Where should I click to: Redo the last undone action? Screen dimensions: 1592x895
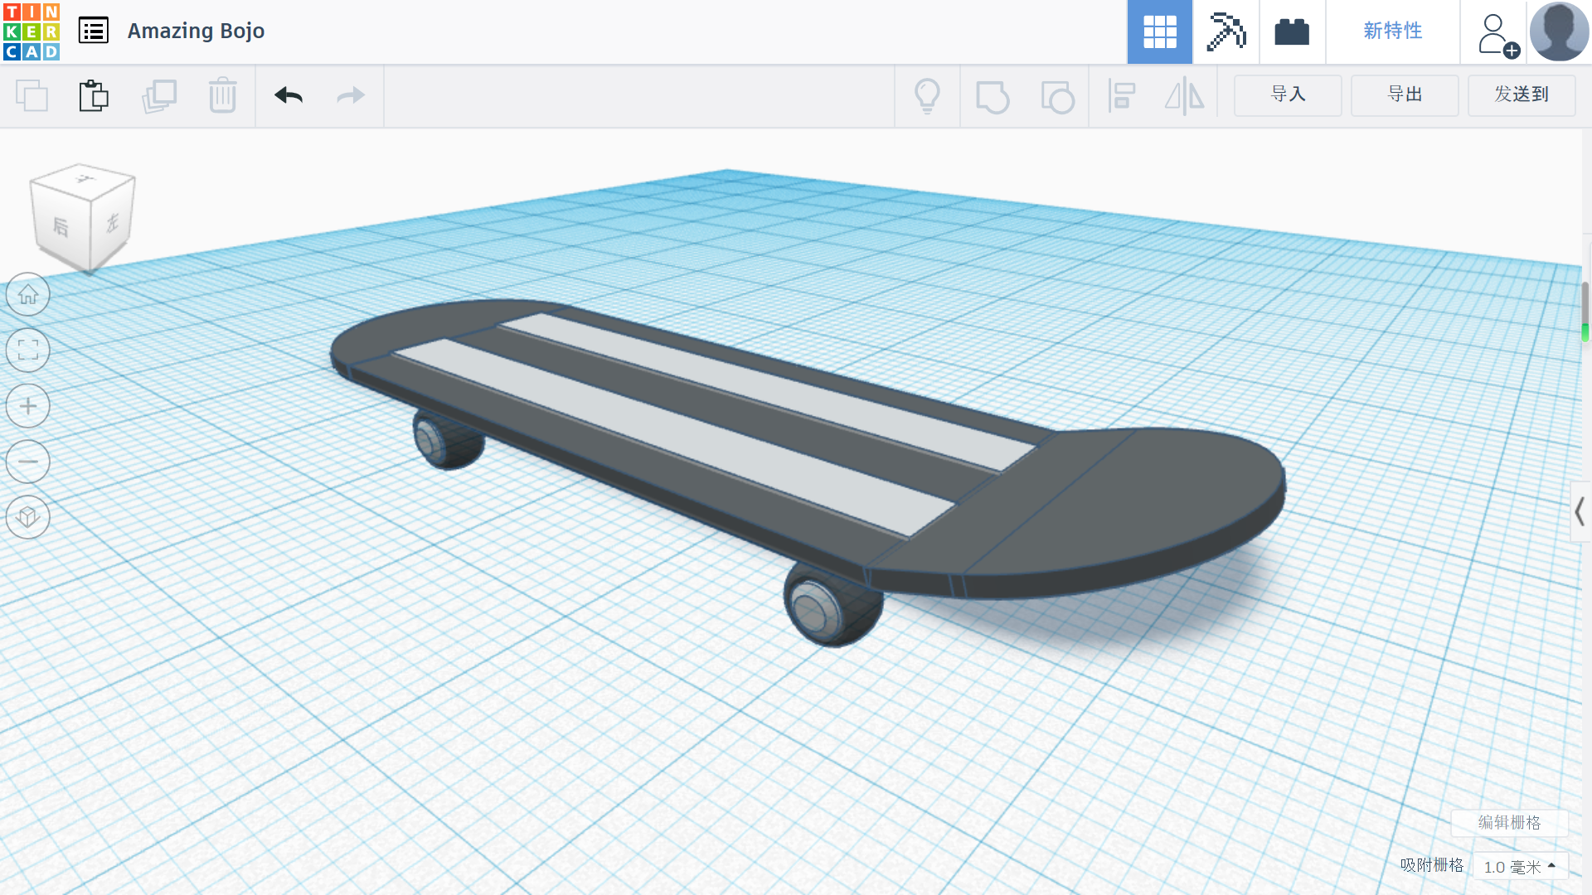(351, 96)
